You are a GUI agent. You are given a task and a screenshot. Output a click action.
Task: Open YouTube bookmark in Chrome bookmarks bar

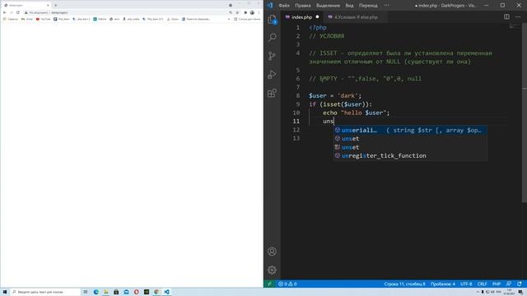[x=43, y=19]
